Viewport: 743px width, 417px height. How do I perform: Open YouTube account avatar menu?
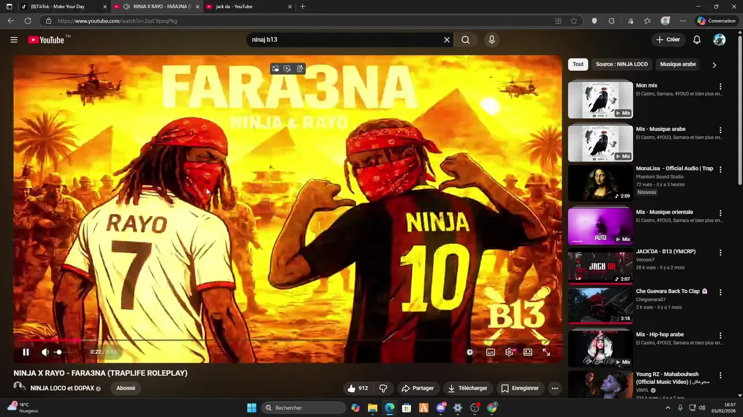[x=719, y=40]
